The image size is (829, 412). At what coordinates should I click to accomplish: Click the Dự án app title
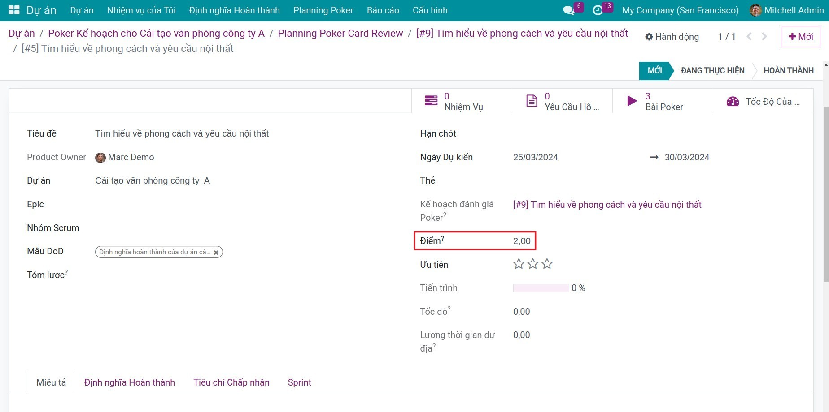coord(41,10)
